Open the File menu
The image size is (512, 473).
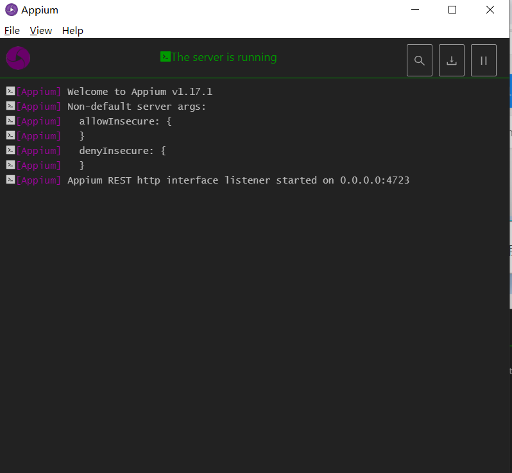12,31
